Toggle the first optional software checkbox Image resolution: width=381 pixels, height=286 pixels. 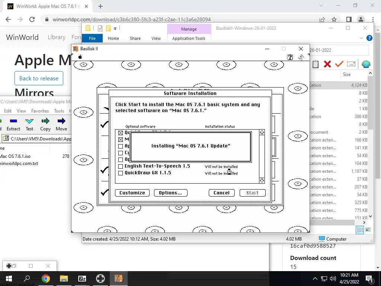[x=121, y=133]
